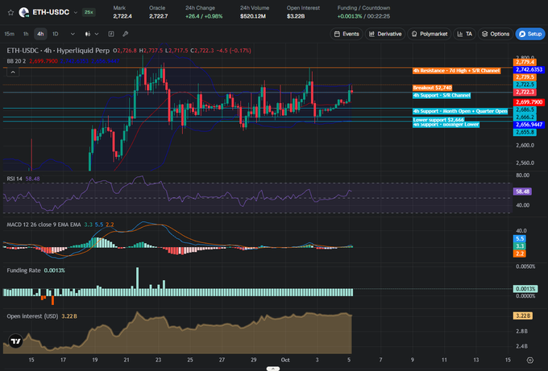
Task: Click the 2,686.5 price tag
Action: pyautogui.click(x=525, y=109)
